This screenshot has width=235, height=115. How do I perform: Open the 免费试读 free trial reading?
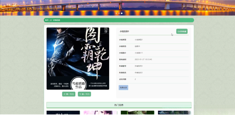click(x=123, y=88)
